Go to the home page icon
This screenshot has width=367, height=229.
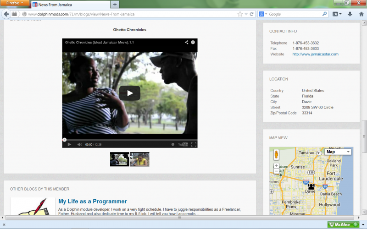pyautogui.click(x=361, y=14)
